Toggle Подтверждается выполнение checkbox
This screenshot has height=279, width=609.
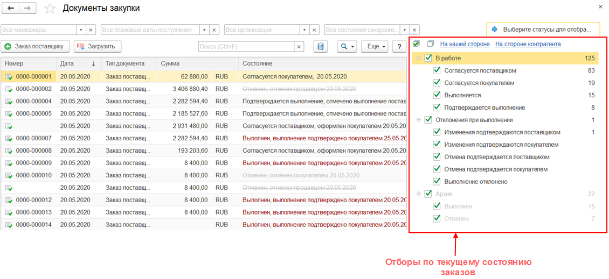point(437,108)
